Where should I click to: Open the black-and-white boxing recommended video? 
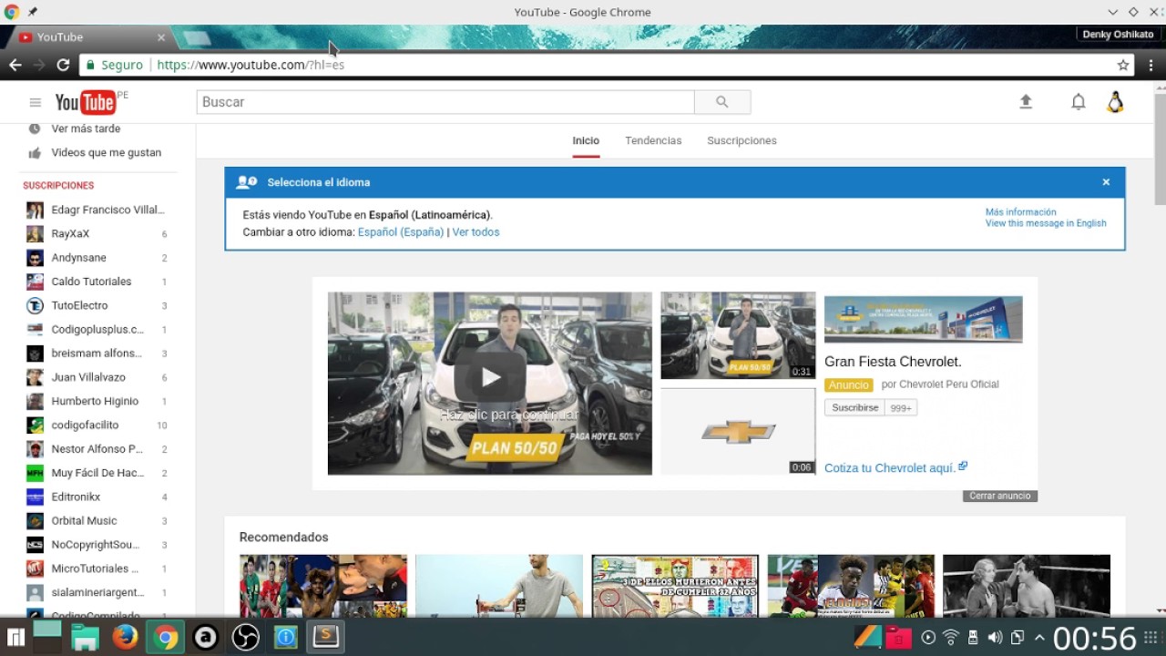coord(1027,586)
